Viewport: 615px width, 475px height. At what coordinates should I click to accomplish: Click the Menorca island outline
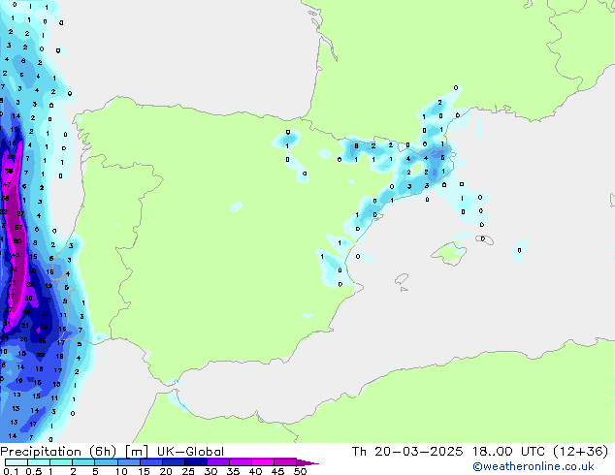pos(485,239)
